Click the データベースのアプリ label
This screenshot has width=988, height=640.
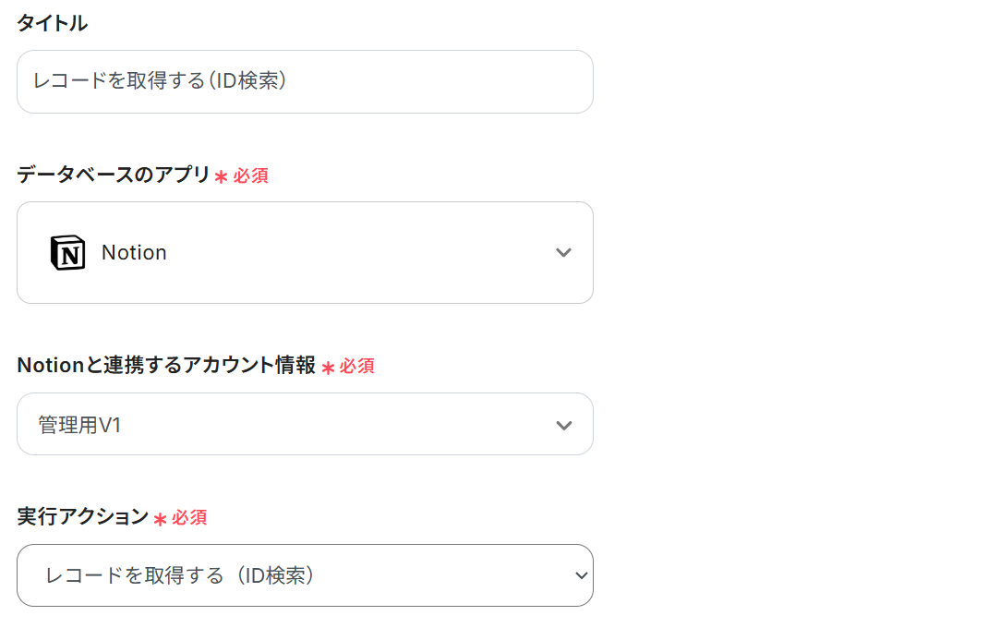pyautogui.click(x=114, y=175)
